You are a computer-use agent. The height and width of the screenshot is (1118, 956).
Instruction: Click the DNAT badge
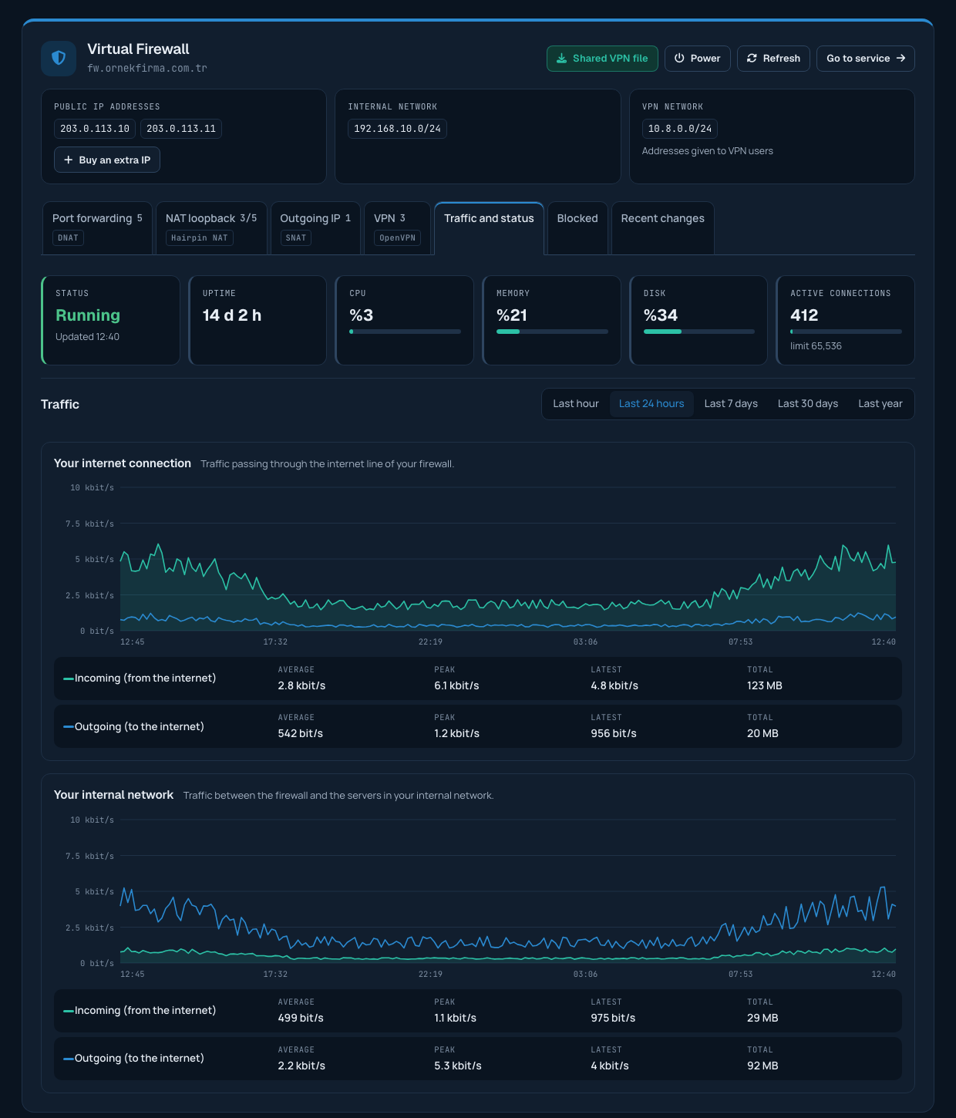[69, 237]
